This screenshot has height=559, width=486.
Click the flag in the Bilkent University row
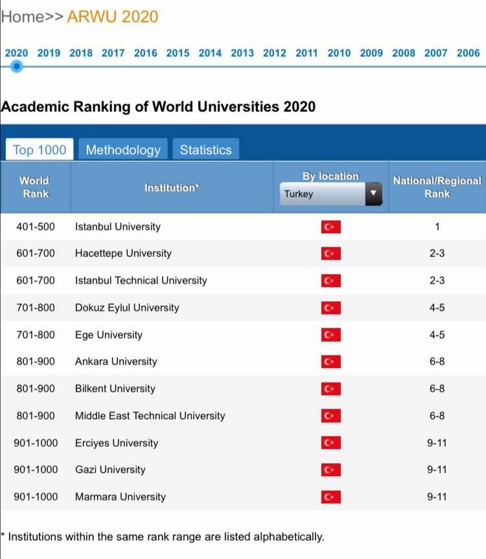click(x=330, y=389)
